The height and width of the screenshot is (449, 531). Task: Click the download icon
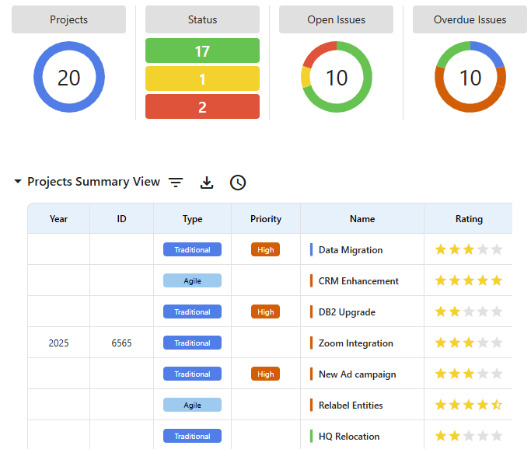tap(207, 183)
